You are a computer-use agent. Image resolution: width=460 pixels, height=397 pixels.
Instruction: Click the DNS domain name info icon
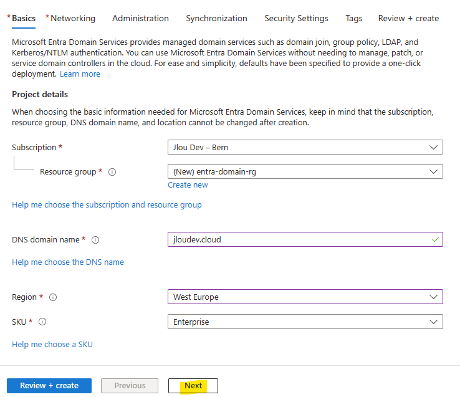(95, 240)
